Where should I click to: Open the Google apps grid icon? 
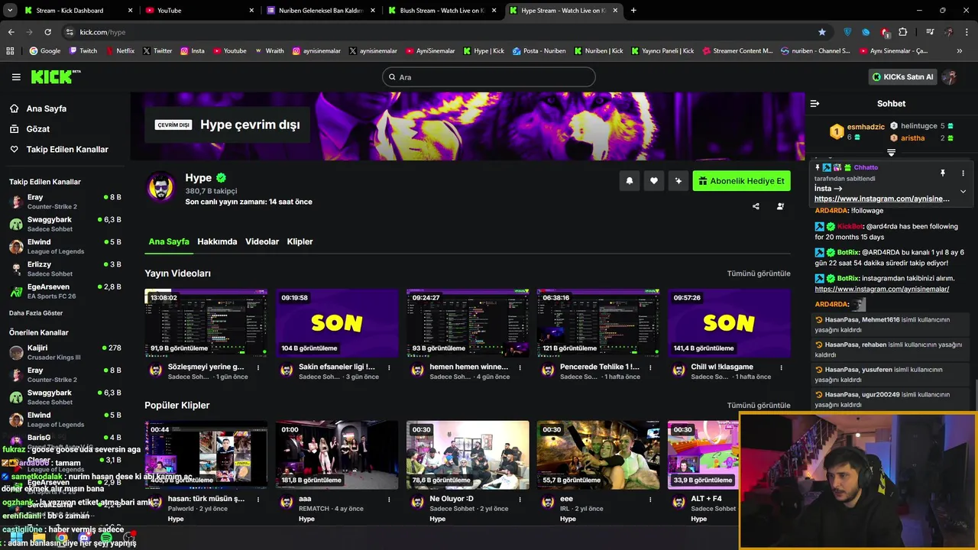pyautogui.click(x=11, y=51)
